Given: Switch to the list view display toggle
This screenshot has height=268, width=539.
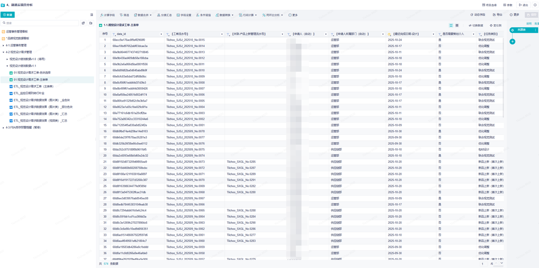Looking at the screenshot, I should pyautogui.click(x=451, y=26).
